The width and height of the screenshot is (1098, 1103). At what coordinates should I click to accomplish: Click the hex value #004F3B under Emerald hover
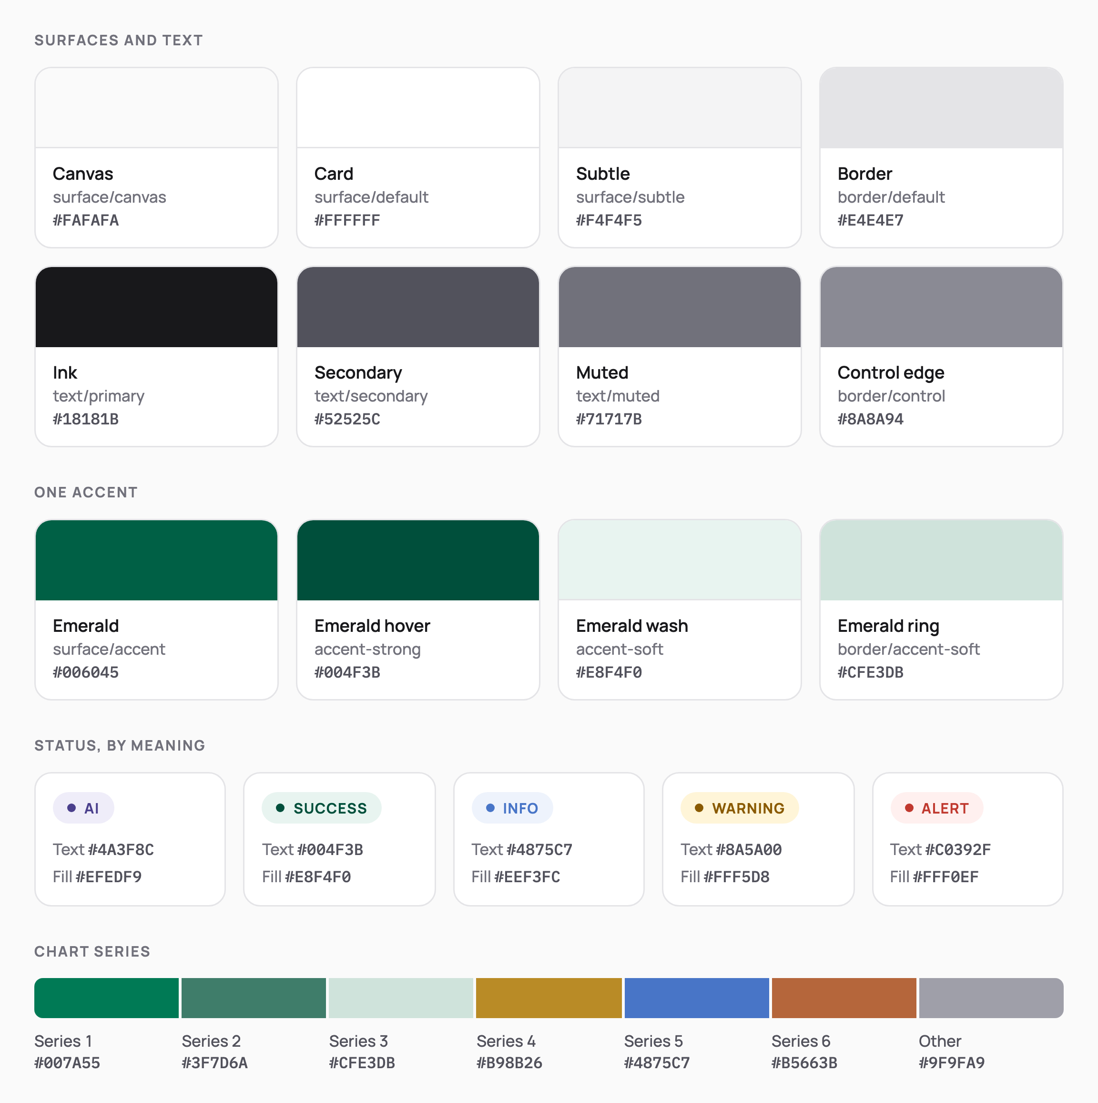347,672
